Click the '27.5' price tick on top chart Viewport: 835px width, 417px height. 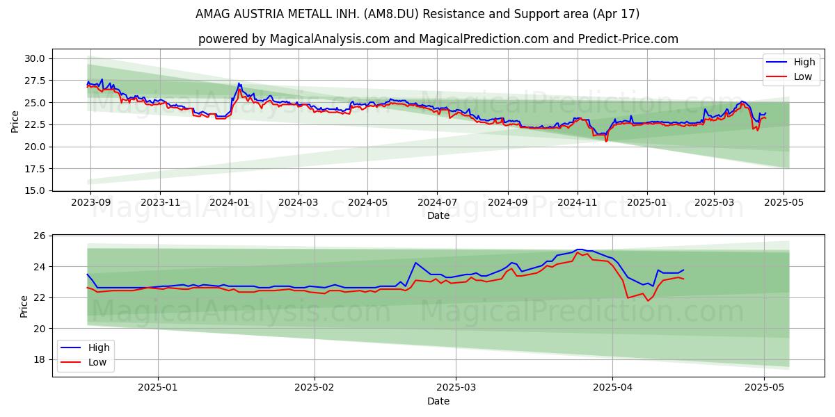click(36, 81)
